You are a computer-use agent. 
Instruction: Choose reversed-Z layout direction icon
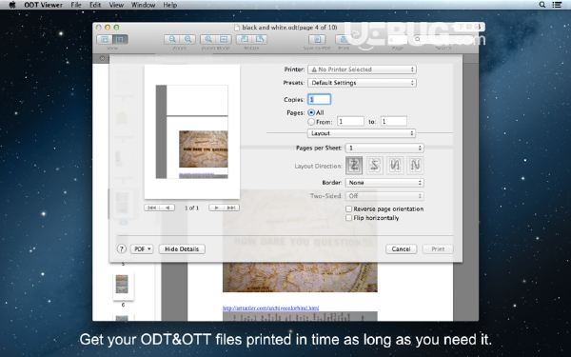pyautogui.click(x=375, y=166)
